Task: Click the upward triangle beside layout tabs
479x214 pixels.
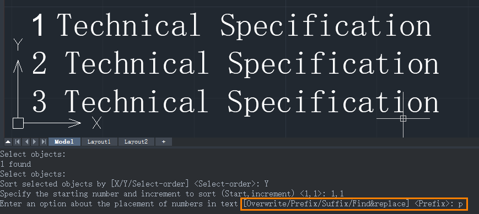Action: [8, 142]
